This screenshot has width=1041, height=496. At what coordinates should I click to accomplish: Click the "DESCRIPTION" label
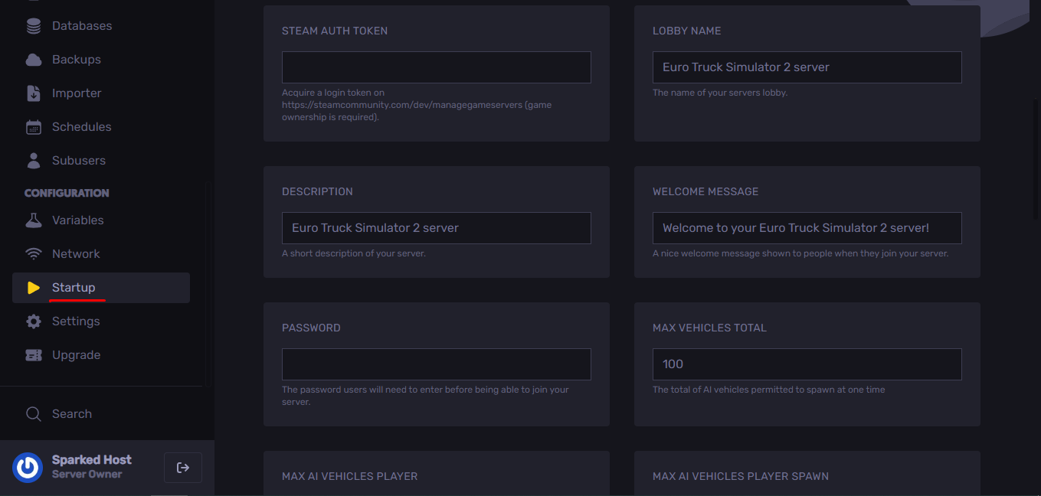click(318, 192)
